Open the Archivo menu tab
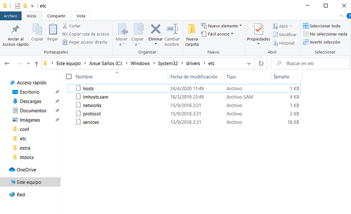The image size is (351, 214). coord(11,16)
